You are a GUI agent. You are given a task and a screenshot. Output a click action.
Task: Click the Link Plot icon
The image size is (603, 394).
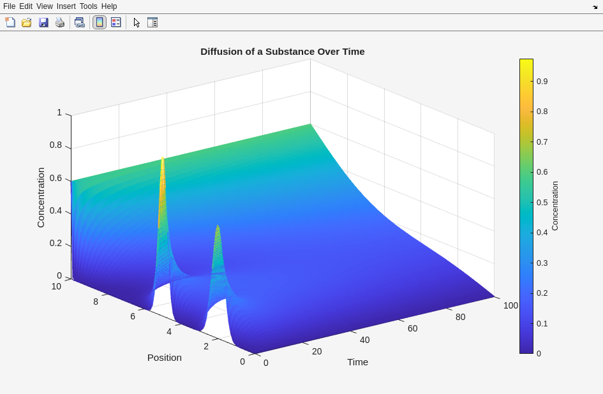pos(79,22)
